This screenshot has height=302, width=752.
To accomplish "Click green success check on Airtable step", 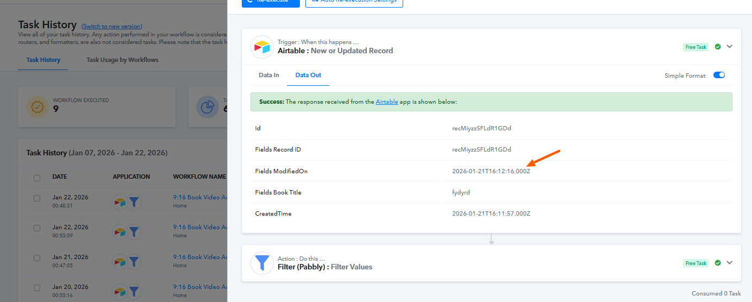I will tap(718, 47).
